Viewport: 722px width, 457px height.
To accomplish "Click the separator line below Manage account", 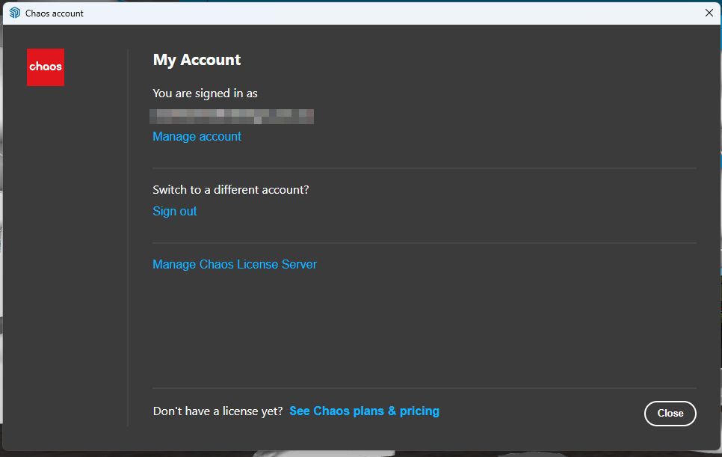I will point(424,168).
